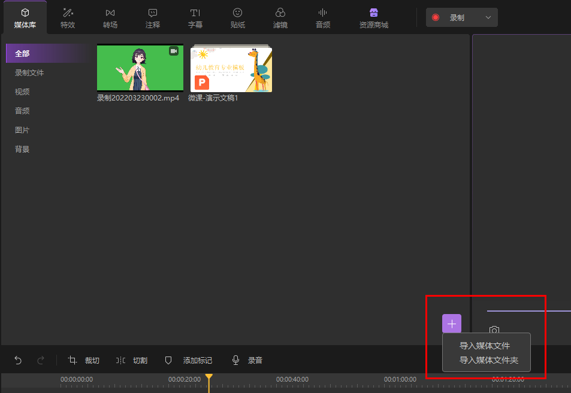Choose 导入媒体文件夹 from popup menu
571x393 pixels.
pyautogui.click(x=488, y=360)
